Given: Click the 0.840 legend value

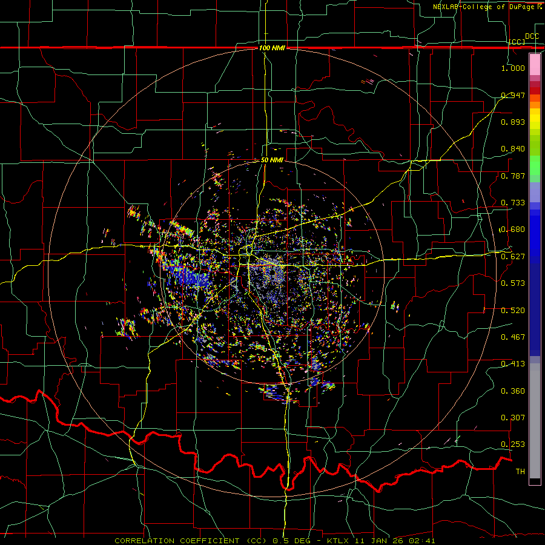Looking at the screenshot, I should (513, 149).
